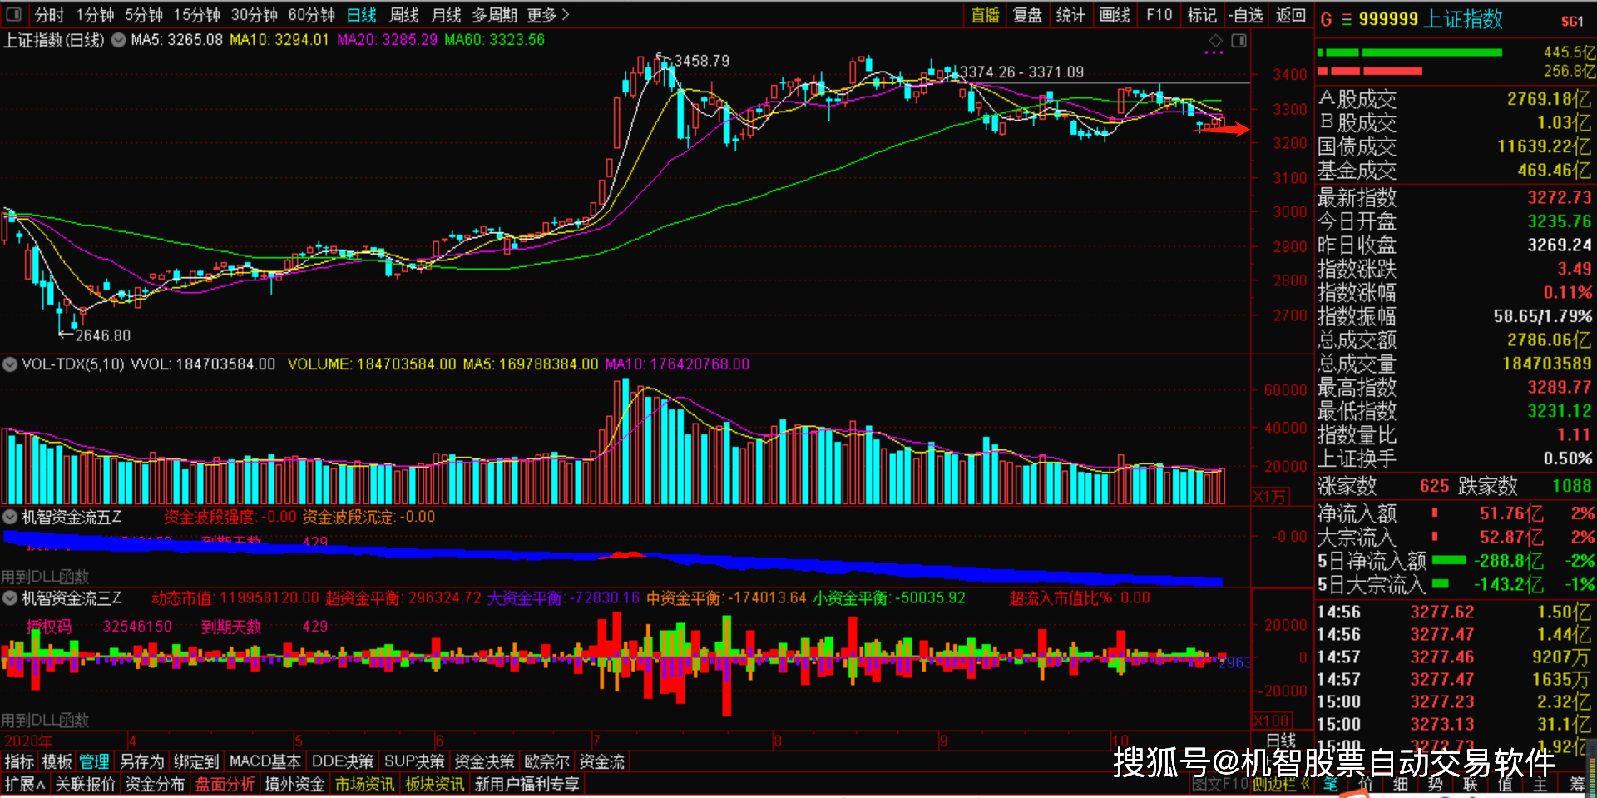Collapse the 机智资金流三Z indicator panel
Image resolution: width=1597 pixels, height=798 pixels.
(x=10, y=597)
